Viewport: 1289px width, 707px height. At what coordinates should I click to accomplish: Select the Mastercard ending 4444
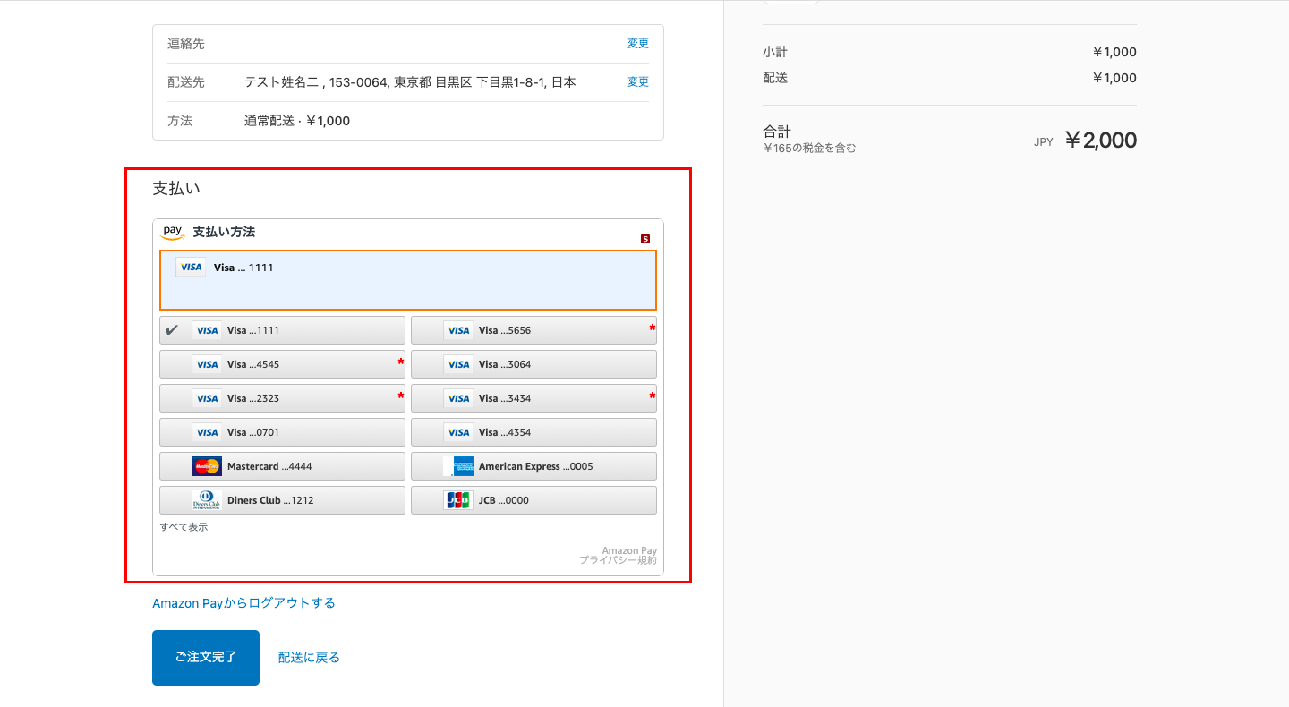(282, 466)
